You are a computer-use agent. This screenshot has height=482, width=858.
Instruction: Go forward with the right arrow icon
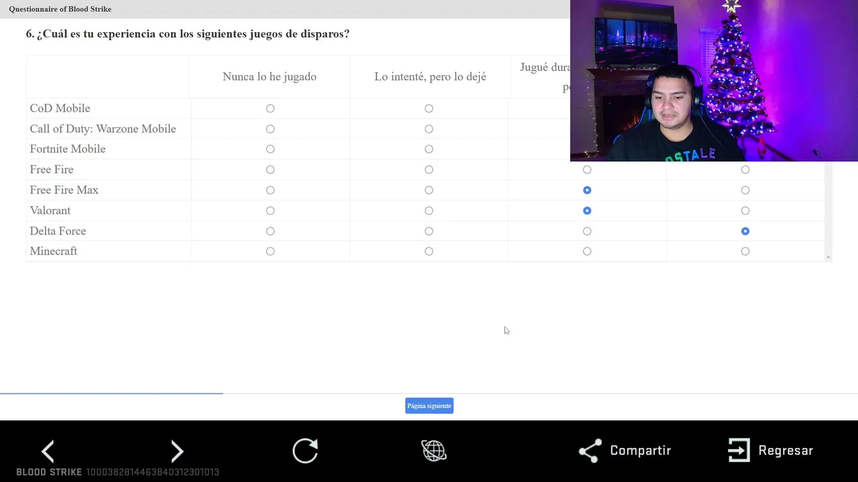pyautogui.click(x=177, y=451)
